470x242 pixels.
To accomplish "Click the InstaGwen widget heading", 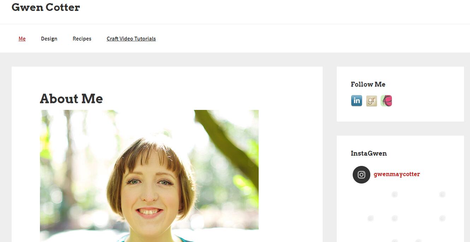I will pyautogui.click(x=369, y=153).
